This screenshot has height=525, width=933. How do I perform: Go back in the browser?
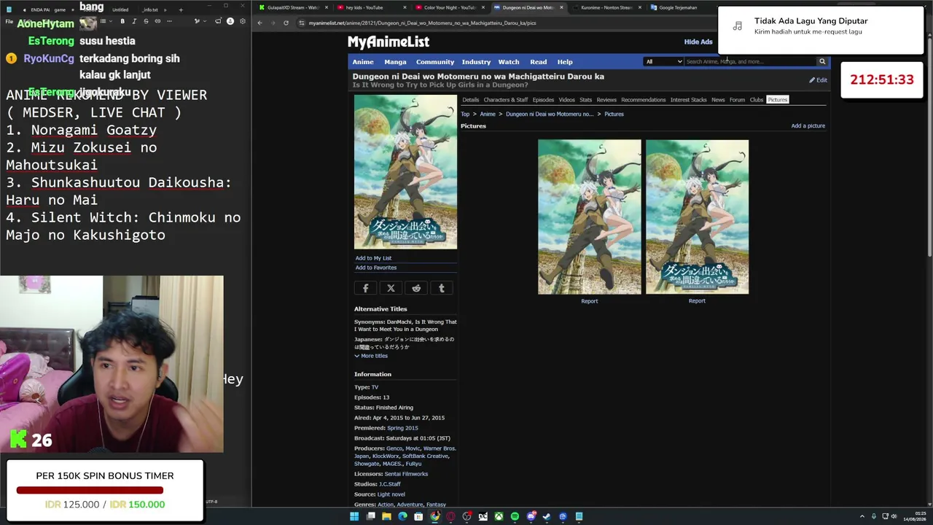click(259, 23)
